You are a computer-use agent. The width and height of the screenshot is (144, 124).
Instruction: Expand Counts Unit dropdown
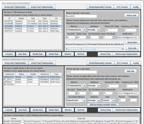click(114, 100)
